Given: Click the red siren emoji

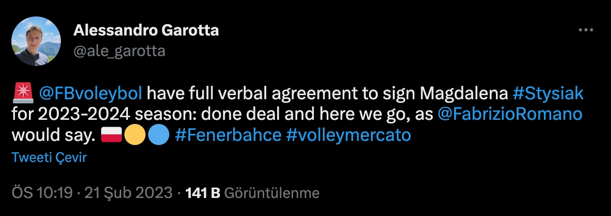Looking at the screenshot, I should [23, 94].
